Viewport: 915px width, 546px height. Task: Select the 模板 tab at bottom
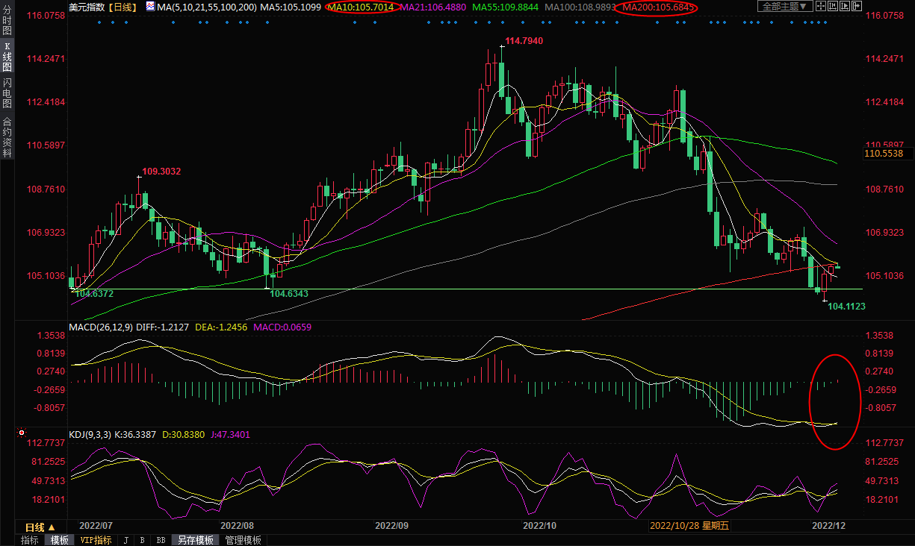point(60,540)
